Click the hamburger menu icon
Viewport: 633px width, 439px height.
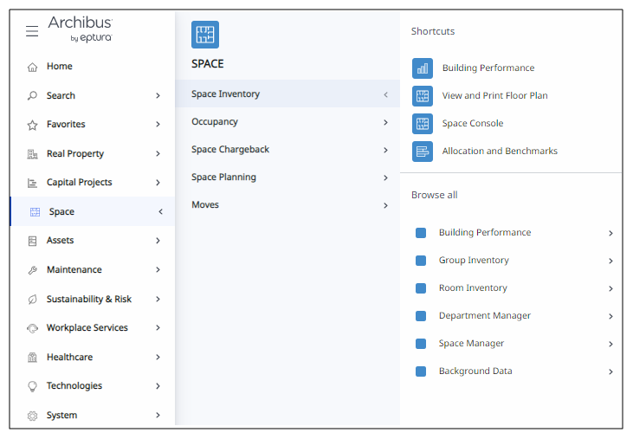(x=32, y=31)
